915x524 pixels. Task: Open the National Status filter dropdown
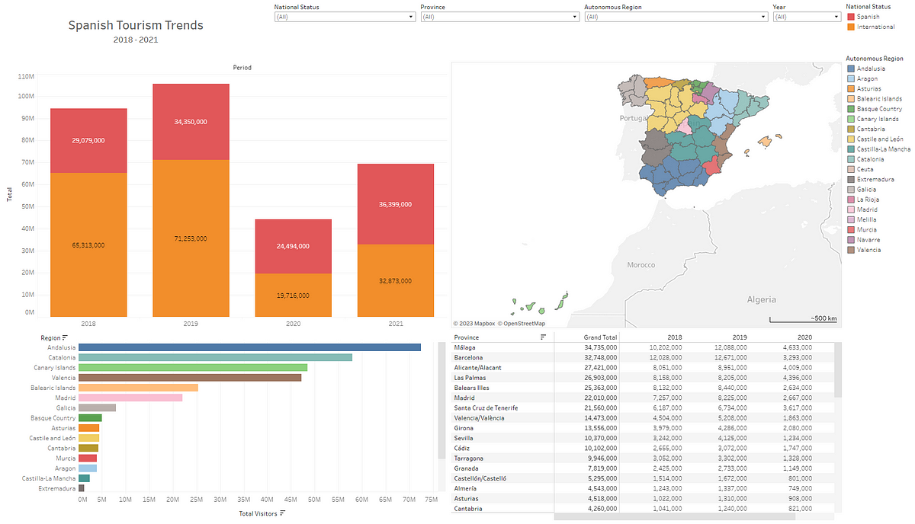pyautogui.click(x=409, y=16)
